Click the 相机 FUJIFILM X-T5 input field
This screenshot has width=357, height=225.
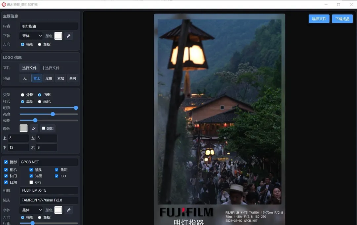[49, 190]
